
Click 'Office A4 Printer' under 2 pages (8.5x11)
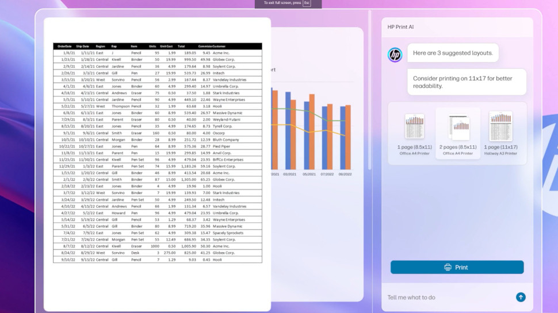pyautogui.click(x=458, y=153)
